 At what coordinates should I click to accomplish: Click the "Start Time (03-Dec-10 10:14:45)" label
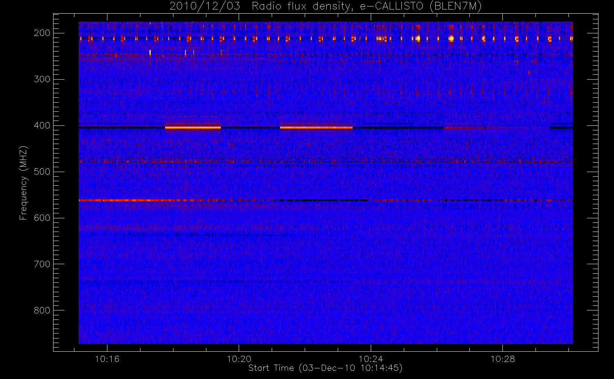point(325,368)
